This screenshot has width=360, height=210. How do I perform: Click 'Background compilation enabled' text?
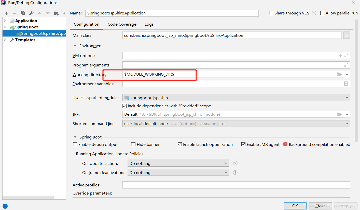(x=320, y=144)
